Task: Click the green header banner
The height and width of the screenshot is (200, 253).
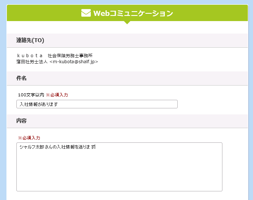Action: coord(127,13)
